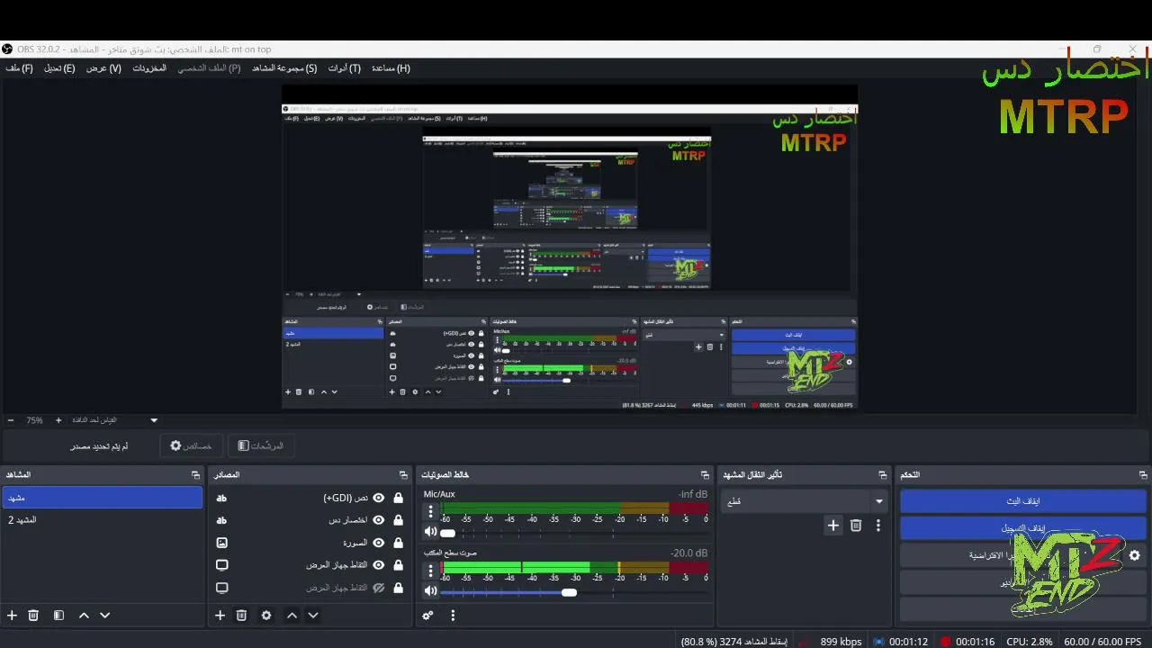Open the مساعدة (H) menu

click(x=391, y=68)
